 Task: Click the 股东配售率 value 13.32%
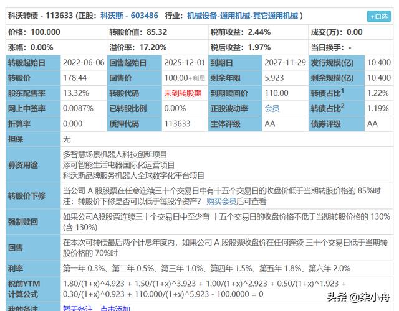coord(76,93)
